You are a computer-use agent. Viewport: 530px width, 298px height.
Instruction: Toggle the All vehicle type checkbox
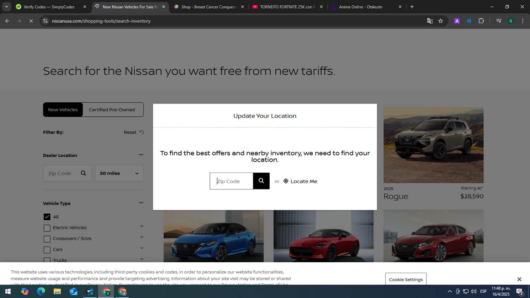pos(47,217)
